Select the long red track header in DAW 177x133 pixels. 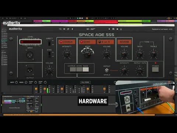(x=106, y=21)
